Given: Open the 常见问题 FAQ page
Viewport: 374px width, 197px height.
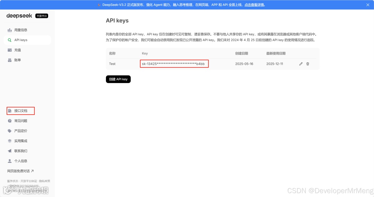Looking at the screenshot, I should coord(27,121).
